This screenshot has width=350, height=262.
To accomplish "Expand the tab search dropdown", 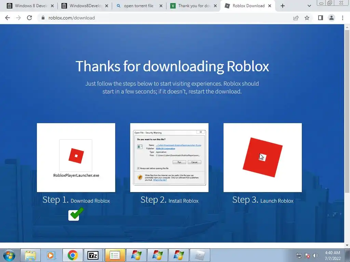I will coord(309,6).
